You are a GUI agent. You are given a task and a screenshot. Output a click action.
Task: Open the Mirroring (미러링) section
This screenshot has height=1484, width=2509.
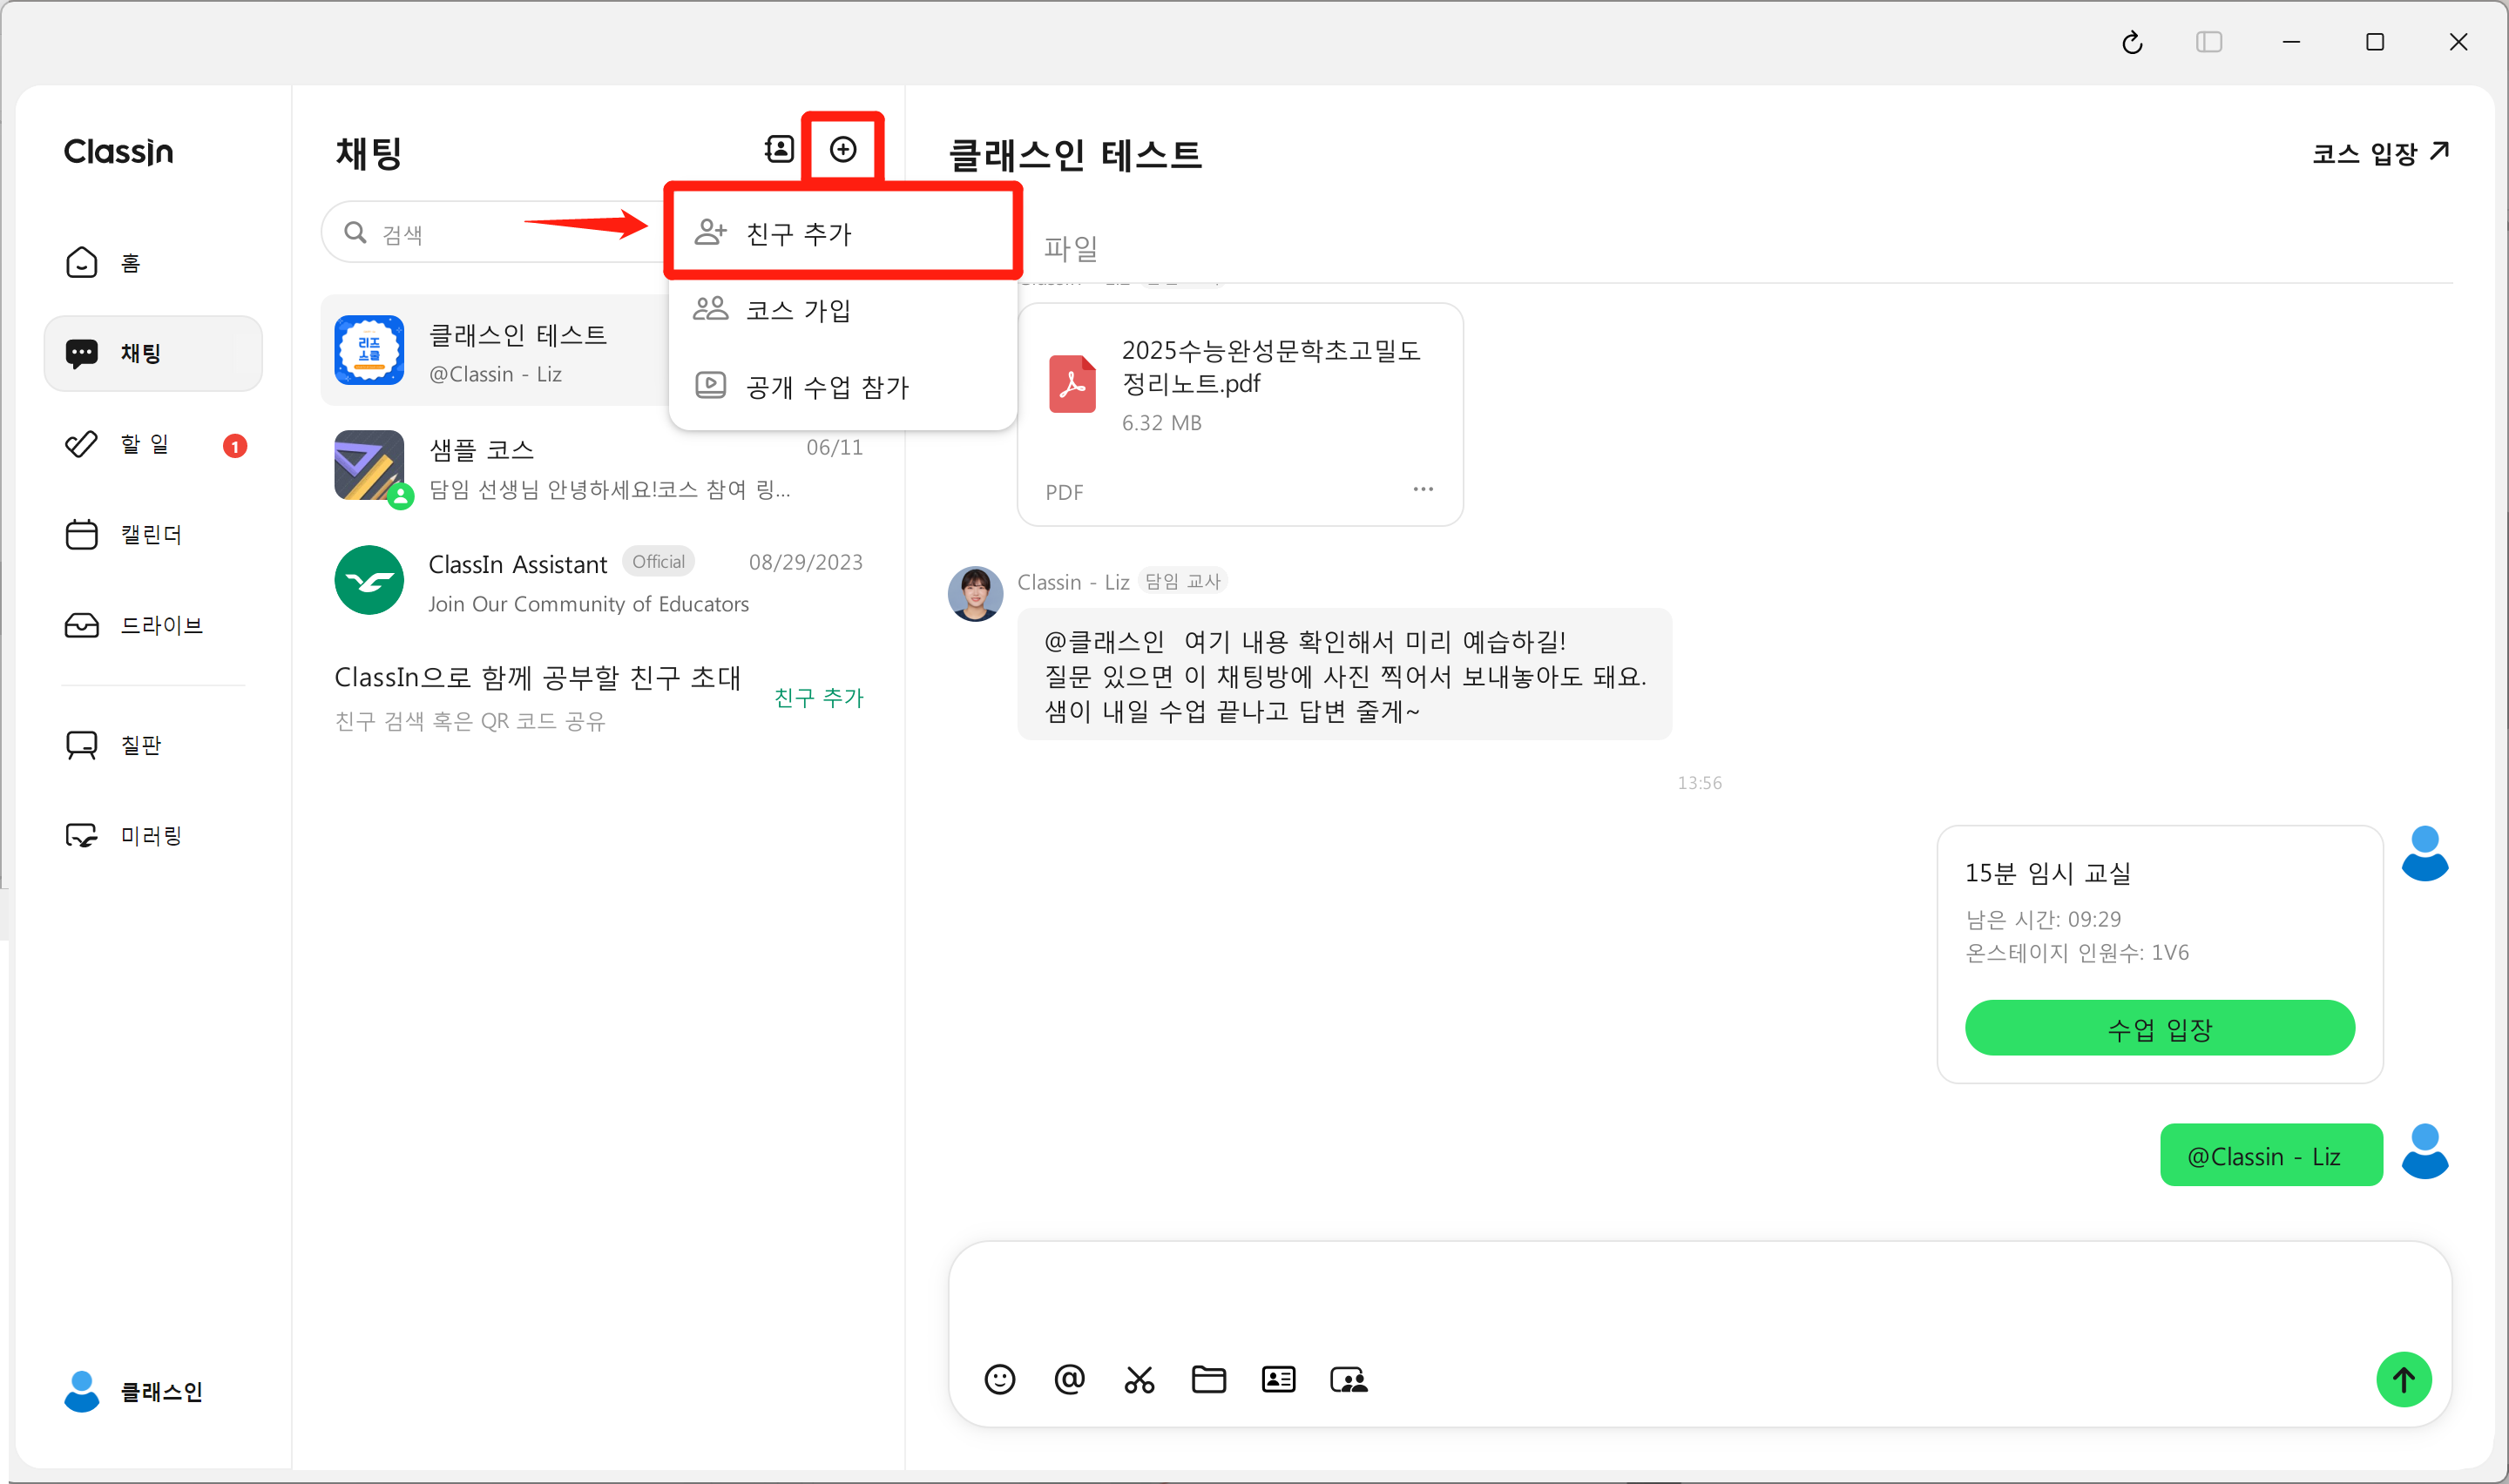tap(153, 835)
